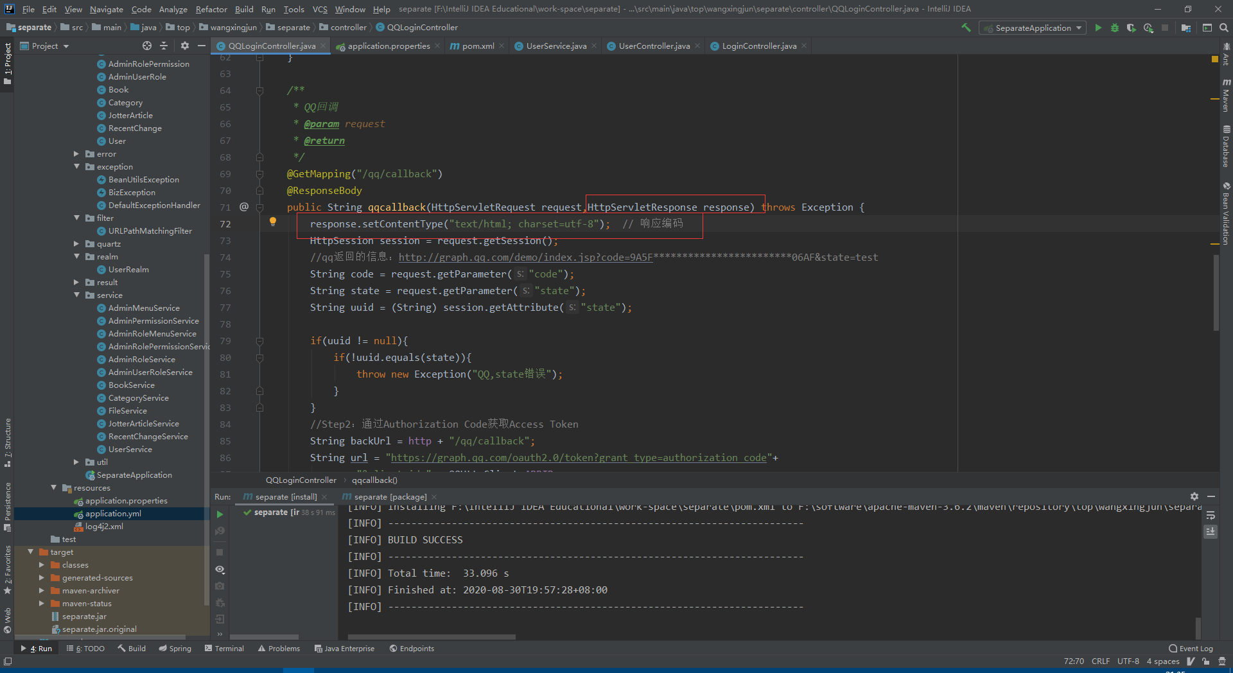Click scroll to end in the Run console
This screenshot has height=673, width=1233.
[1211, 532]
